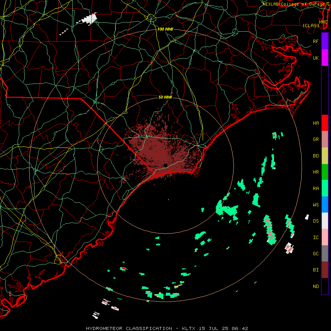
Task: Select the light pink IC swatch
Action: click(x=325, y=237)
